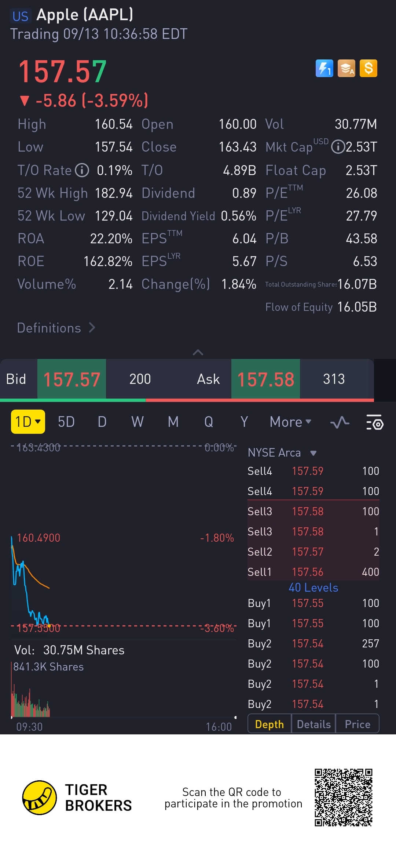Tap the 40 Levels link
The height and width of the screenshot is (861, 396).
pyautogui.click(x=313, y=588)
